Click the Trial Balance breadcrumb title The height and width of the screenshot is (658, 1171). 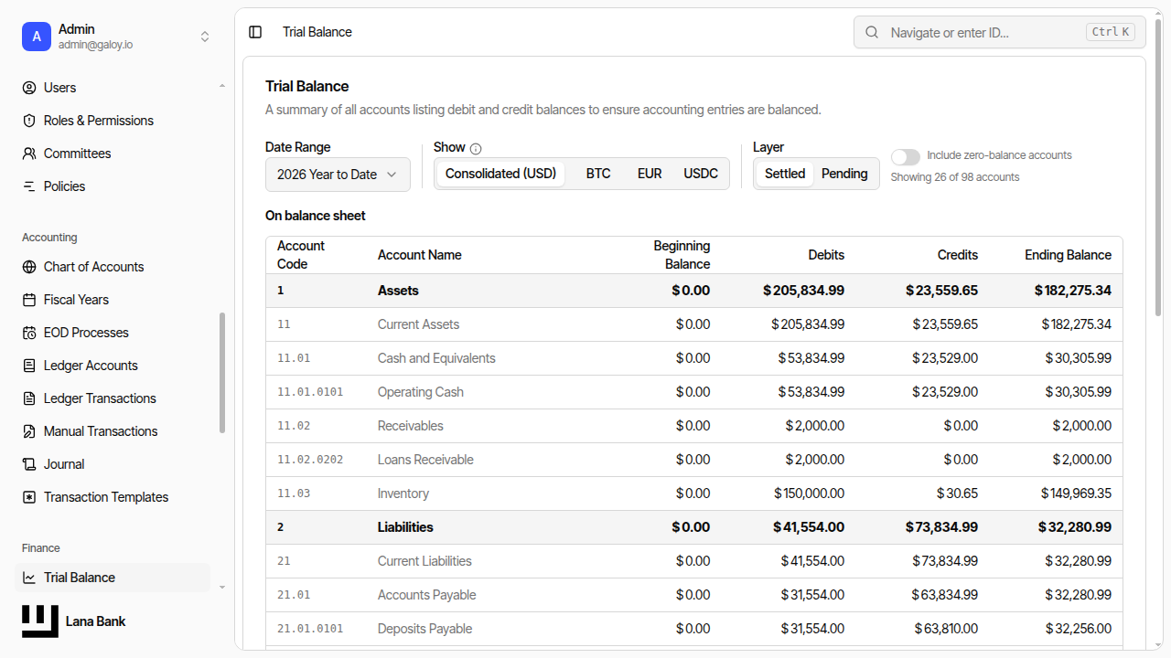[x=317, y=32]
